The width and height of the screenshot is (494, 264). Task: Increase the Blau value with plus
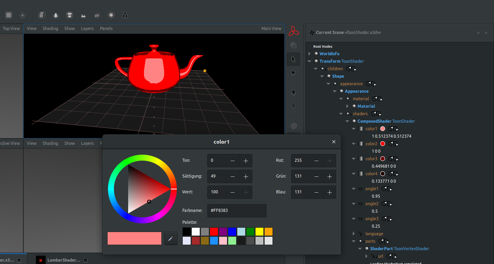329,192
